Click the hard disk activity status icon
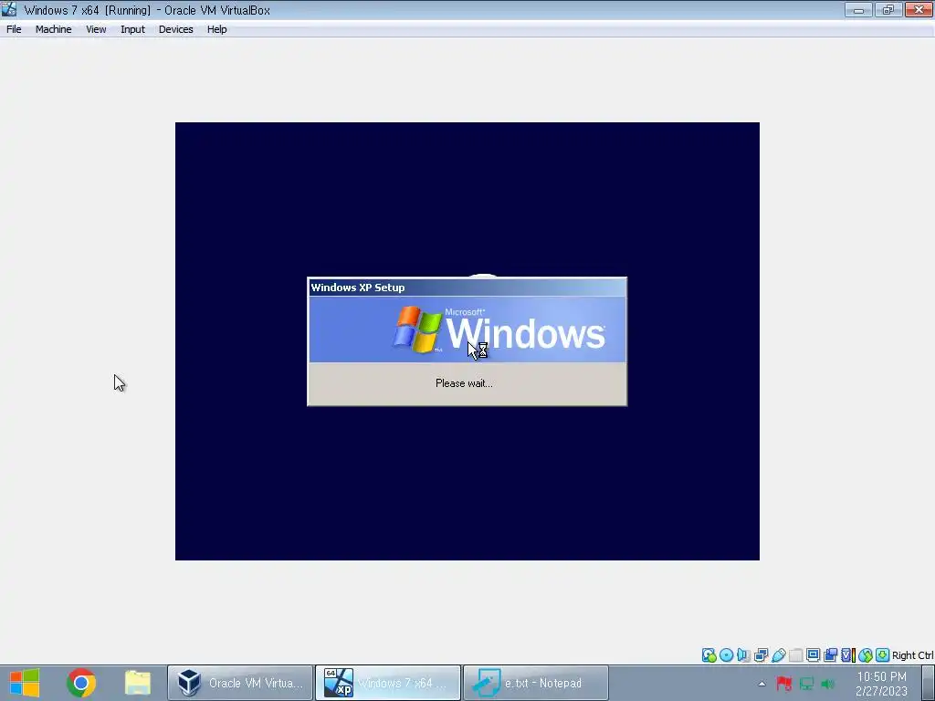This screenshot has height=701, width=935. pyautogui.click(x=709, y=655)
